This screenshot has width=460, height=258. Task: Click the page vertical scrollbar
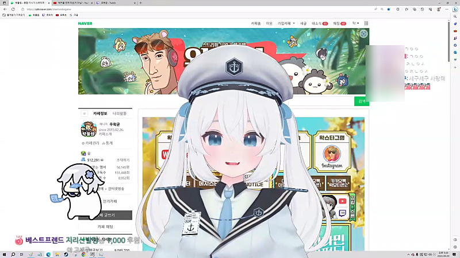(448, 41)
